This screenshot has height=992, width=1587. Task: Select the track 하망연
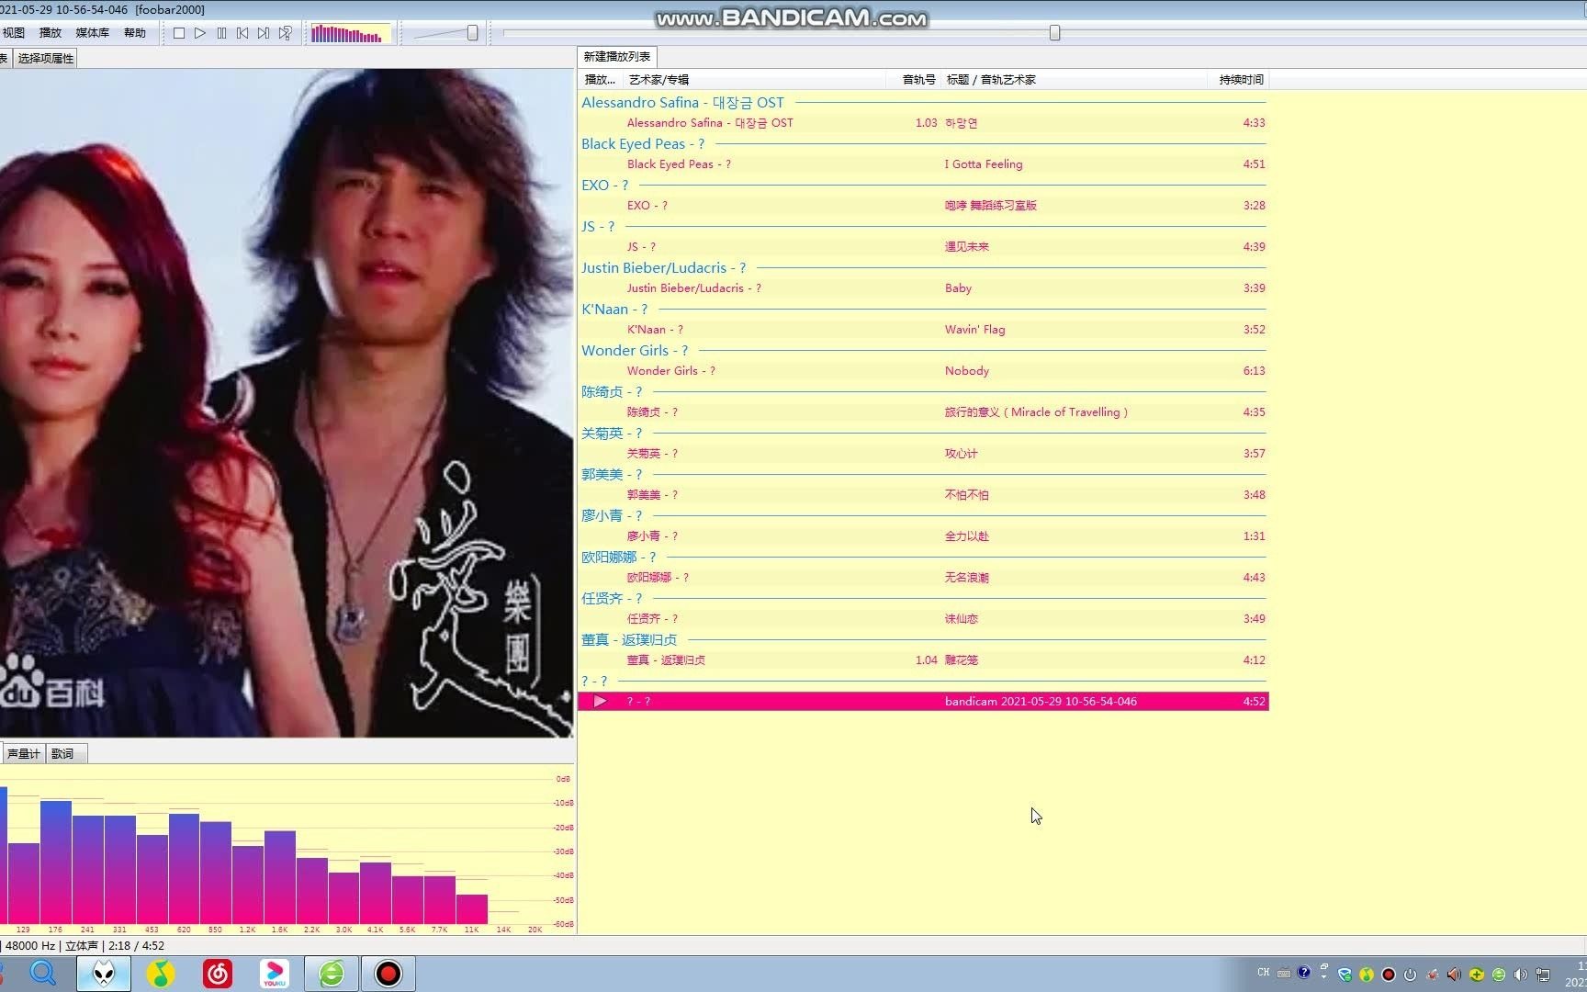[x=923, y=123]
